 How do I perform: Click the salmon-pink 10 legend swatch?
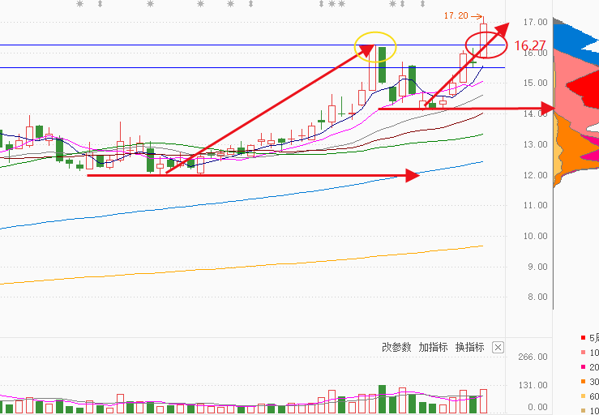click(x=583, y=353)
